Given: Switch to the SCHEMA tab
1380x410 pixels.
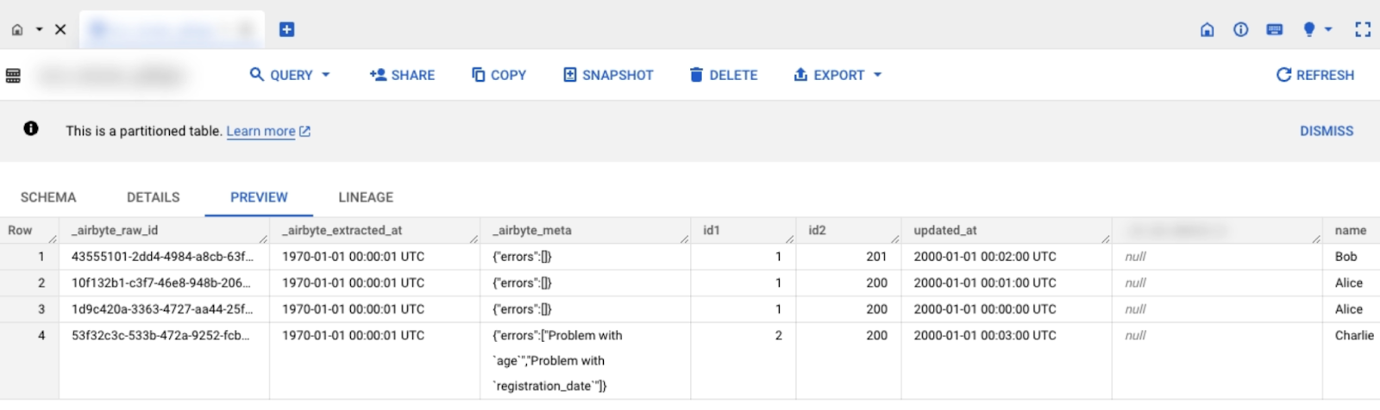Looking at the screenshot, I should pyautogui.click(x=48, y=197).
